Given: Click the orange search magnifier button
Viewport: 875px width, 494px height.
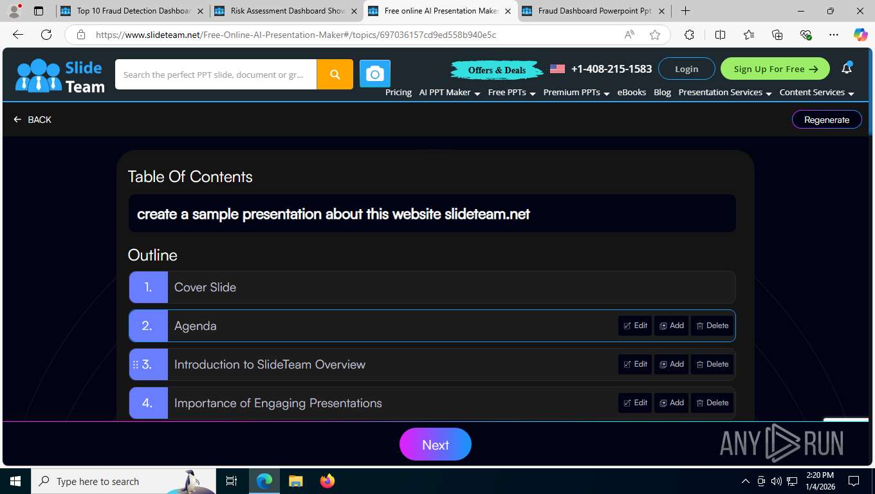Looking at the screenshot, I should coord(335,74).
